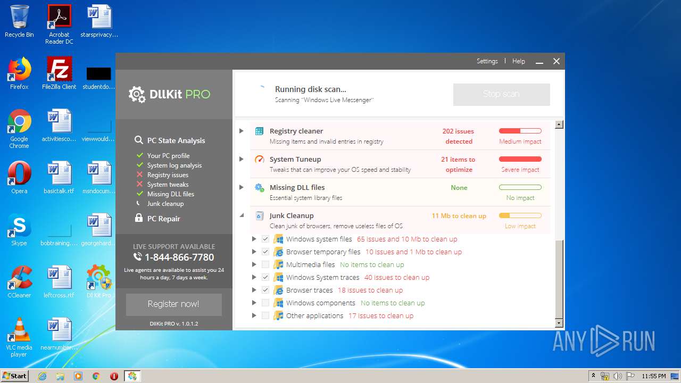Expand the Missing DLL files section
Viewport: 681px width, 383px height.
coord(242,187)
